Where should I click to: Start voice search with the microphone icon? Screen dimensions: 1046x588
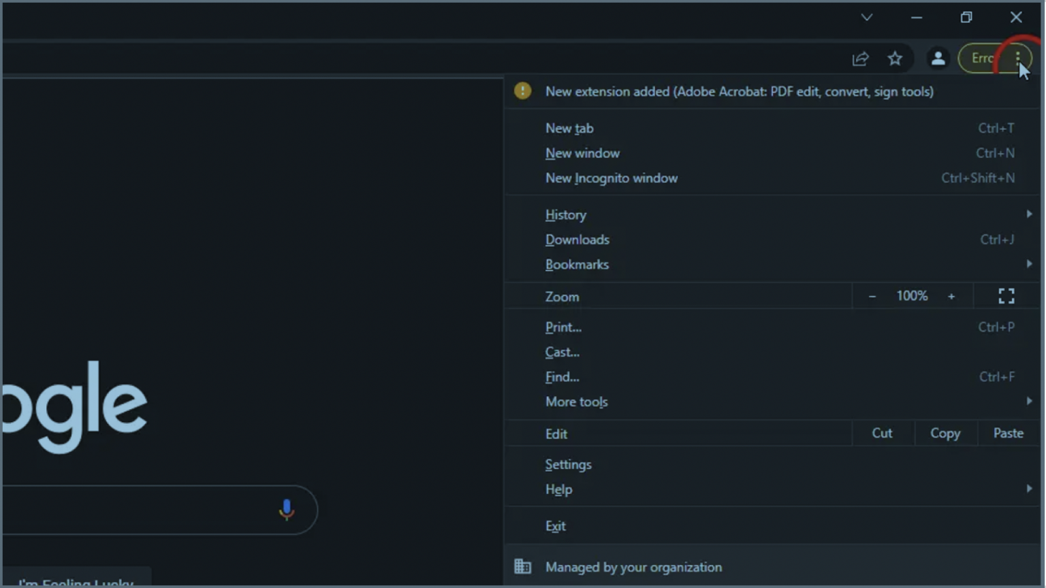[x=287, y=510]
